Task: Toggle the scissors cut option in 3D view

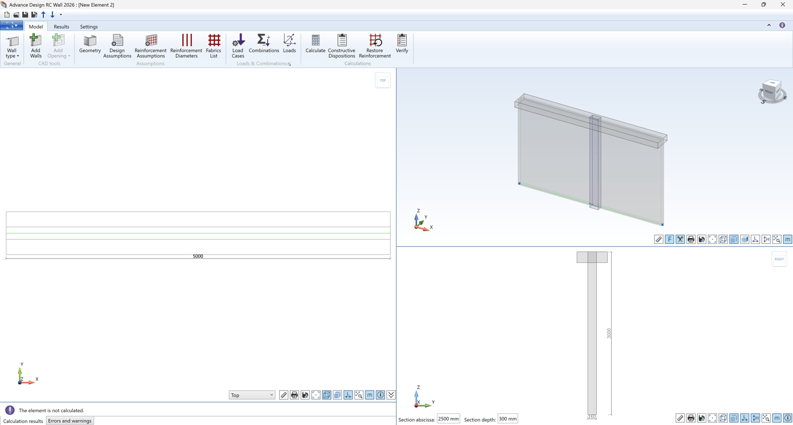Action: (x=680, y=239)
